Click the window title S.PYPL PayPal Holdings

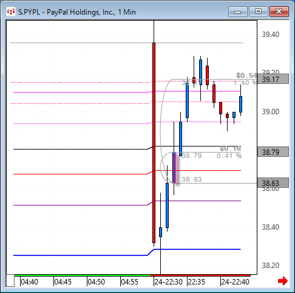(x=77, y=12)
